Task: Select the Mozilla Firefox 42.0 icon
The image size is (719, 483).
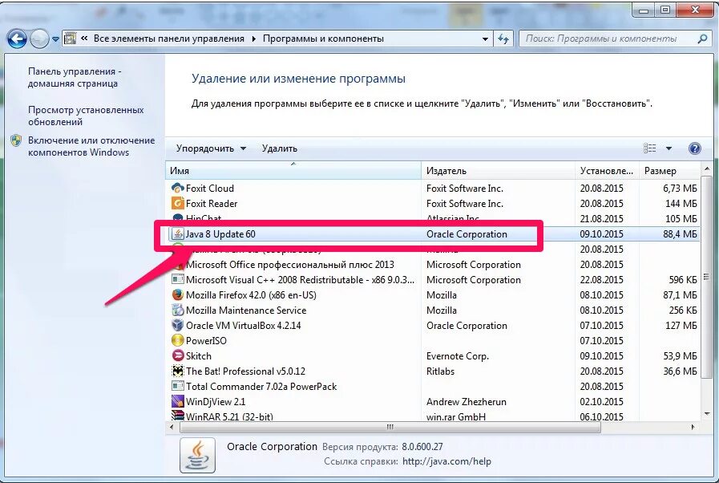Action: point(177,294)
